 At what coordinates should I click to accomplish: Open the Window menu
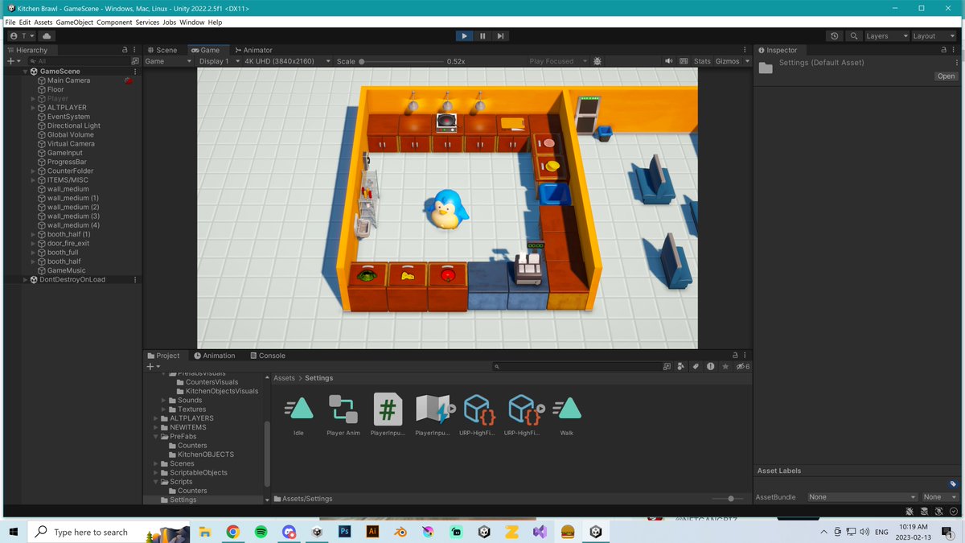click(191, 23)
